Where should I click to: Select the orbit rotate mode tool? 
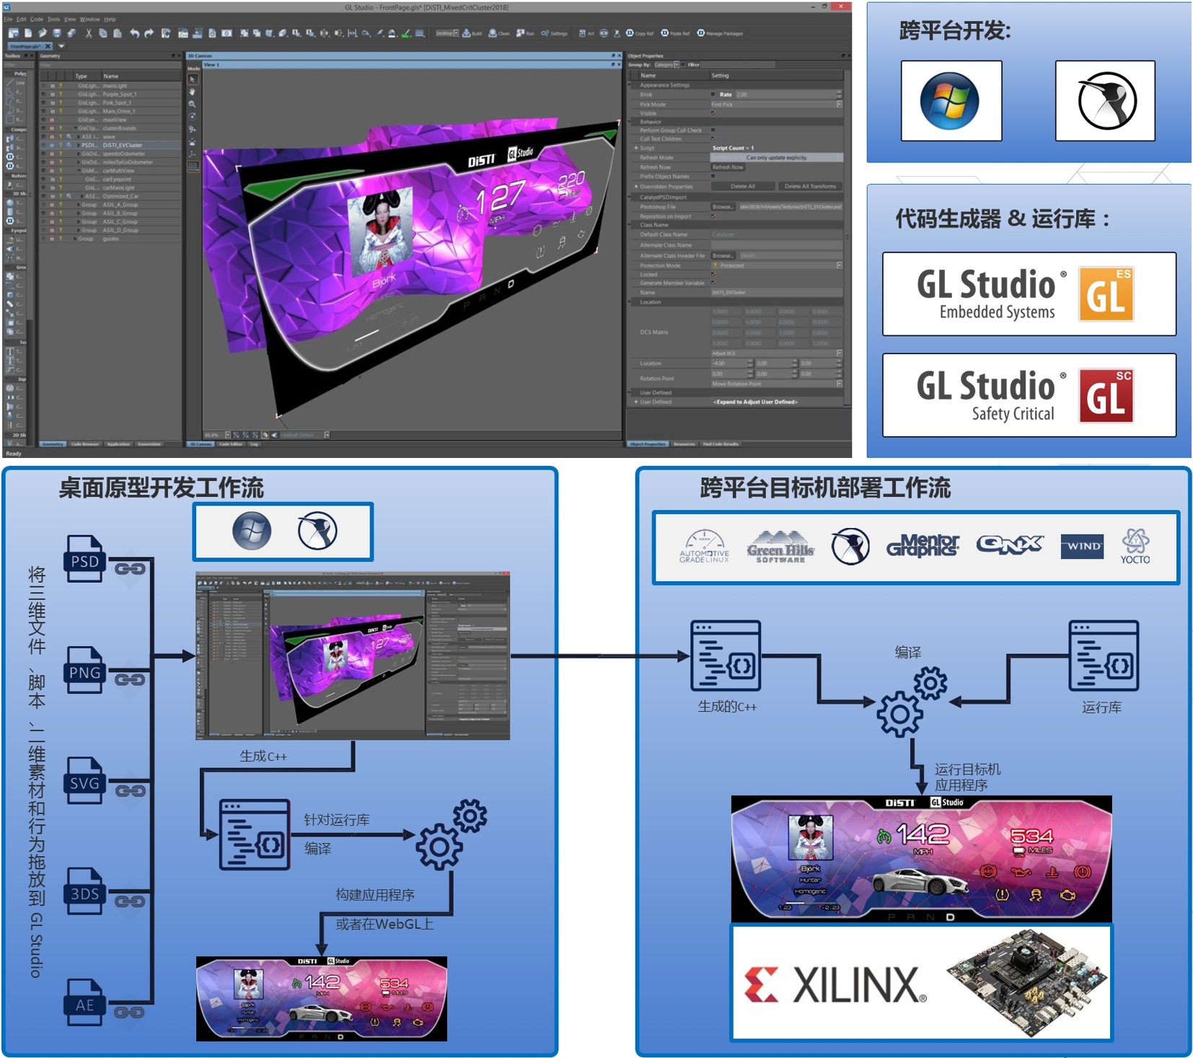193,116
